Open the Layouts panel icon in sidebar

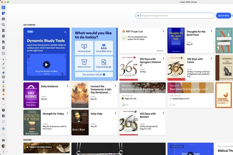point(3,116)
